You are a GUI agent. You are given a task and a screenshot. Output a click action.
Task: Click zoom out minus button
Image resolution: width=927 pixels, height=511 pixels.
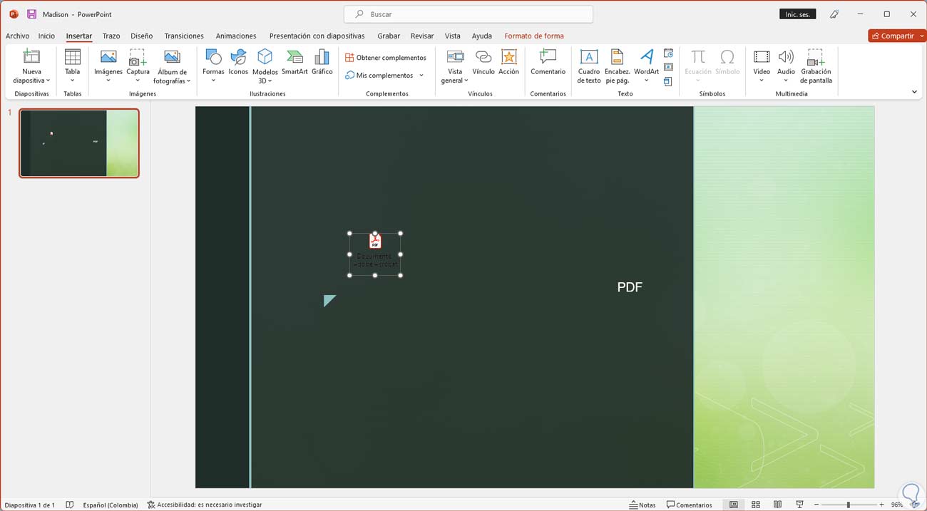coord(816,505)
